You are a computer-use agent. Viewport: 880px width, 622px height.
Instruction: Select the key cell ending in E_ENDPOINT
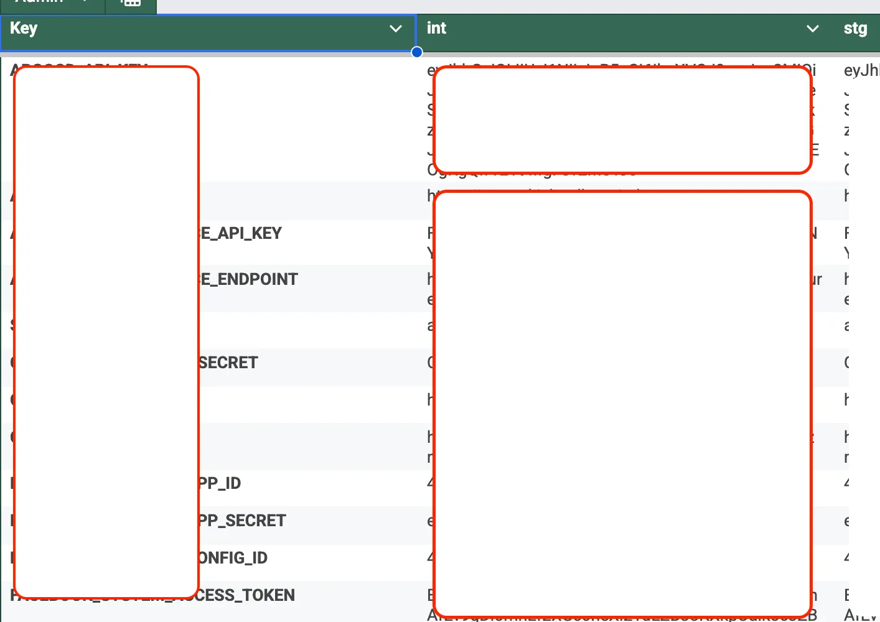click(249, 280)
